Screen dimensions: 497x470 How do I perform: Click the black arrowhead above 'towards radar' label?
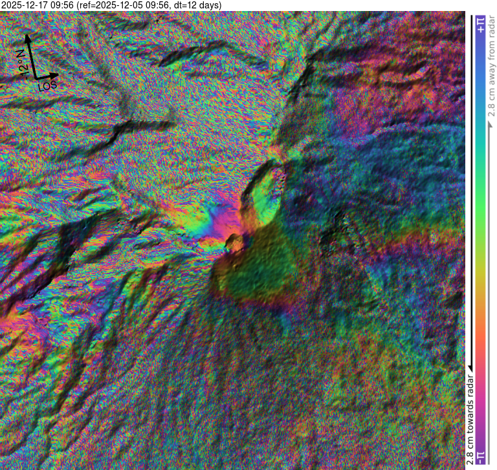pos(470,368)
